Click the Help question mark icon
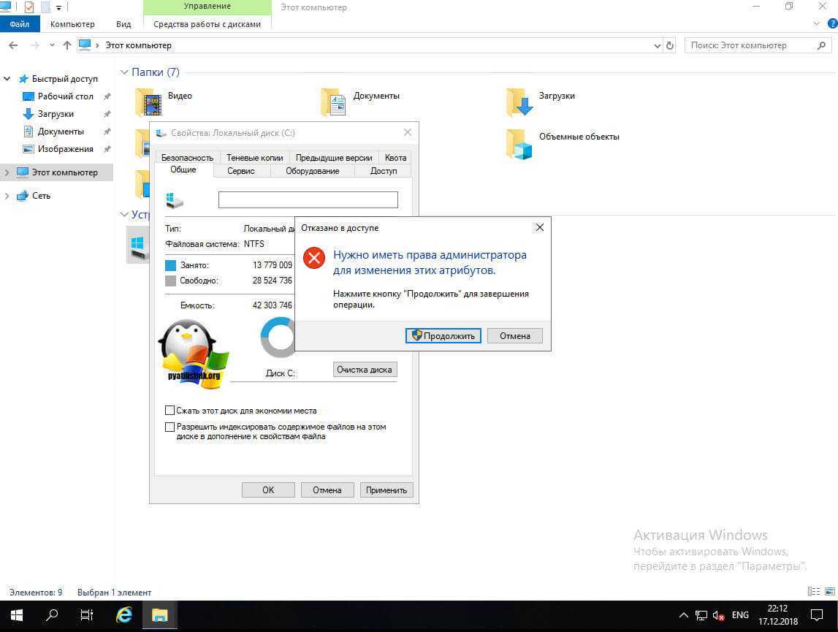838x632 pixels. click(x=833, y=23)
